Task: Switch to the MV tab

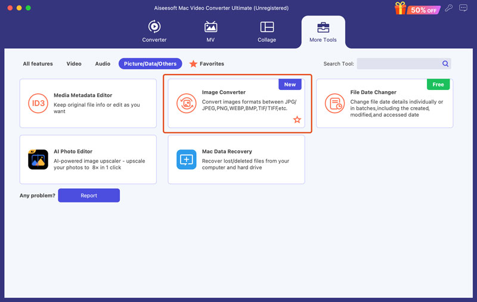Action: [210, 32]
